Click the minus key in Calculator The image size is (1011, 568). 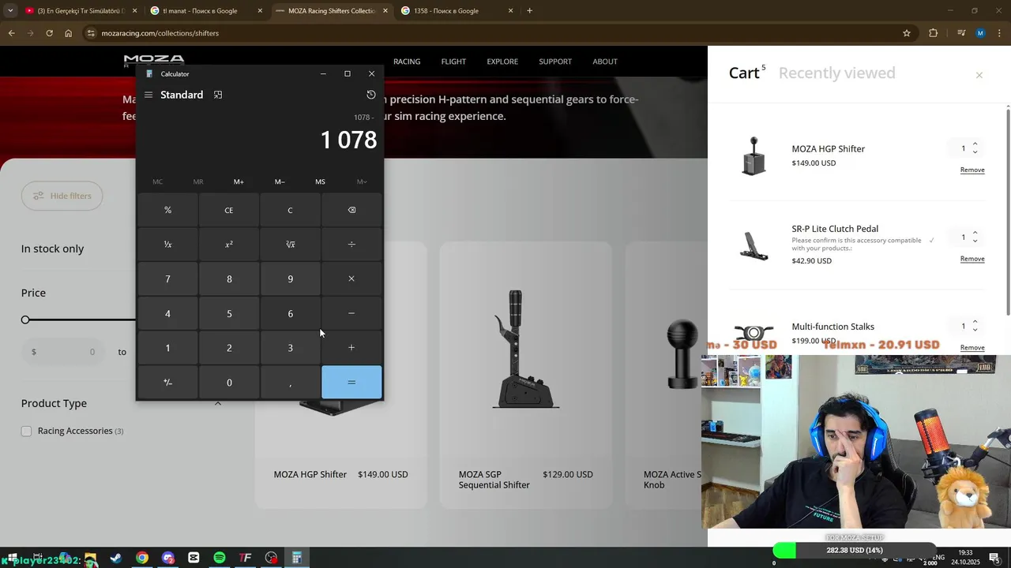pos(351,313)
